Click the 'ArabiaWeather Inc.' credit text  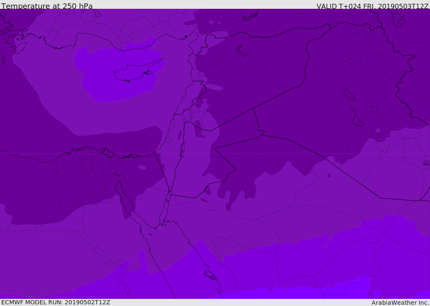(400, 303)
